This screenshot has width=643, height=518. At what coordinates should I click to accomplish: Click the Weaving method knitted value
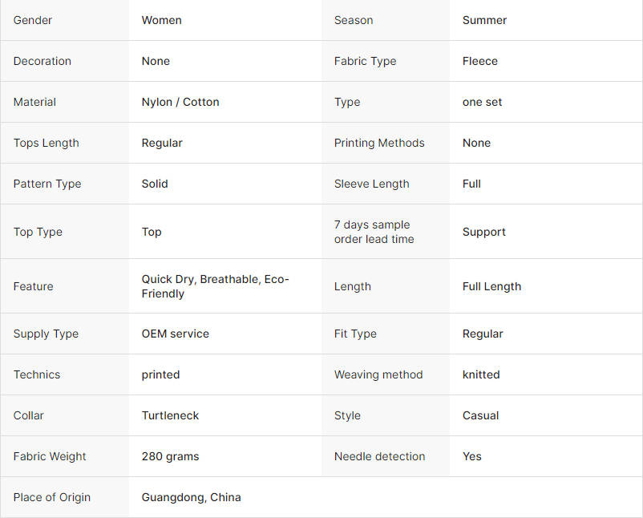click(x=481, y=374)
